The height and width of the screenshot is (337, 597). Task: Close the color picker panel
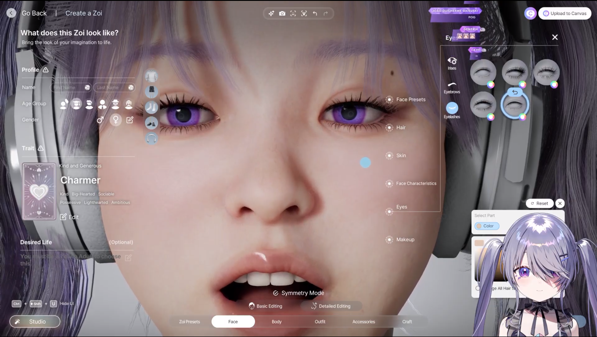(x=560, y=203)
